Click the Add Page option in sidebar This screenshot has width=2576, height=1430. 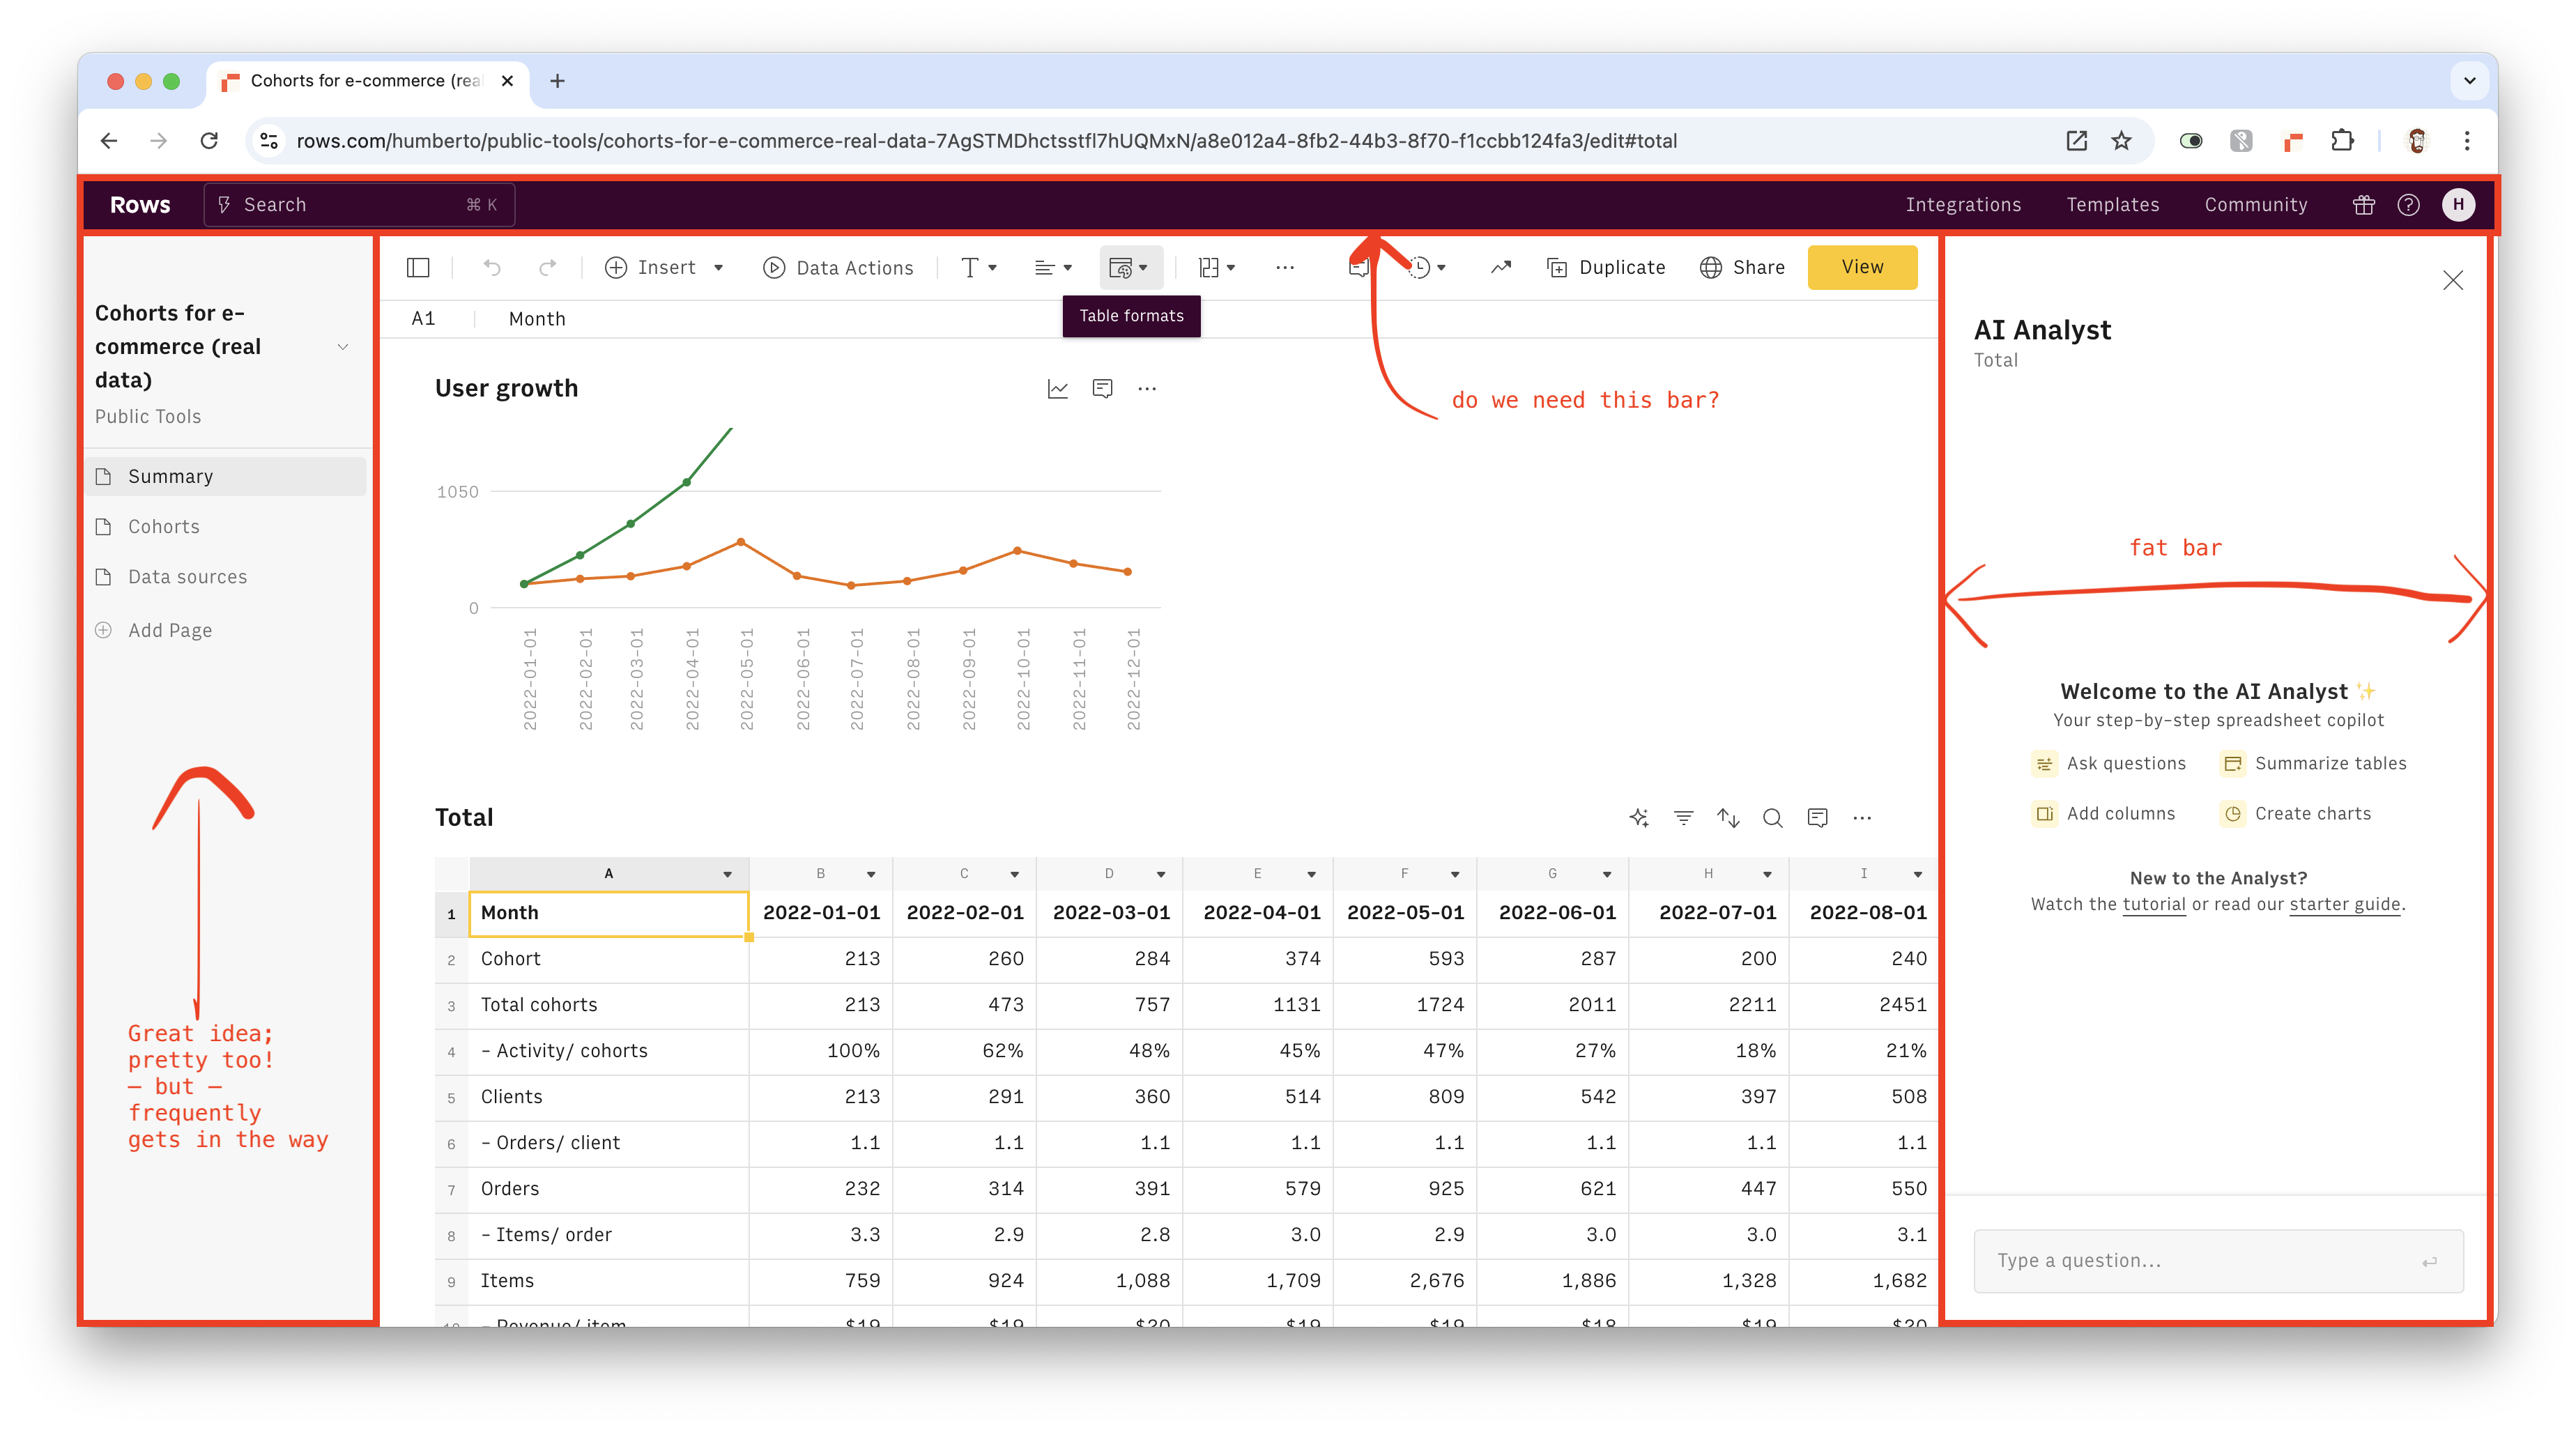[167, 629]
